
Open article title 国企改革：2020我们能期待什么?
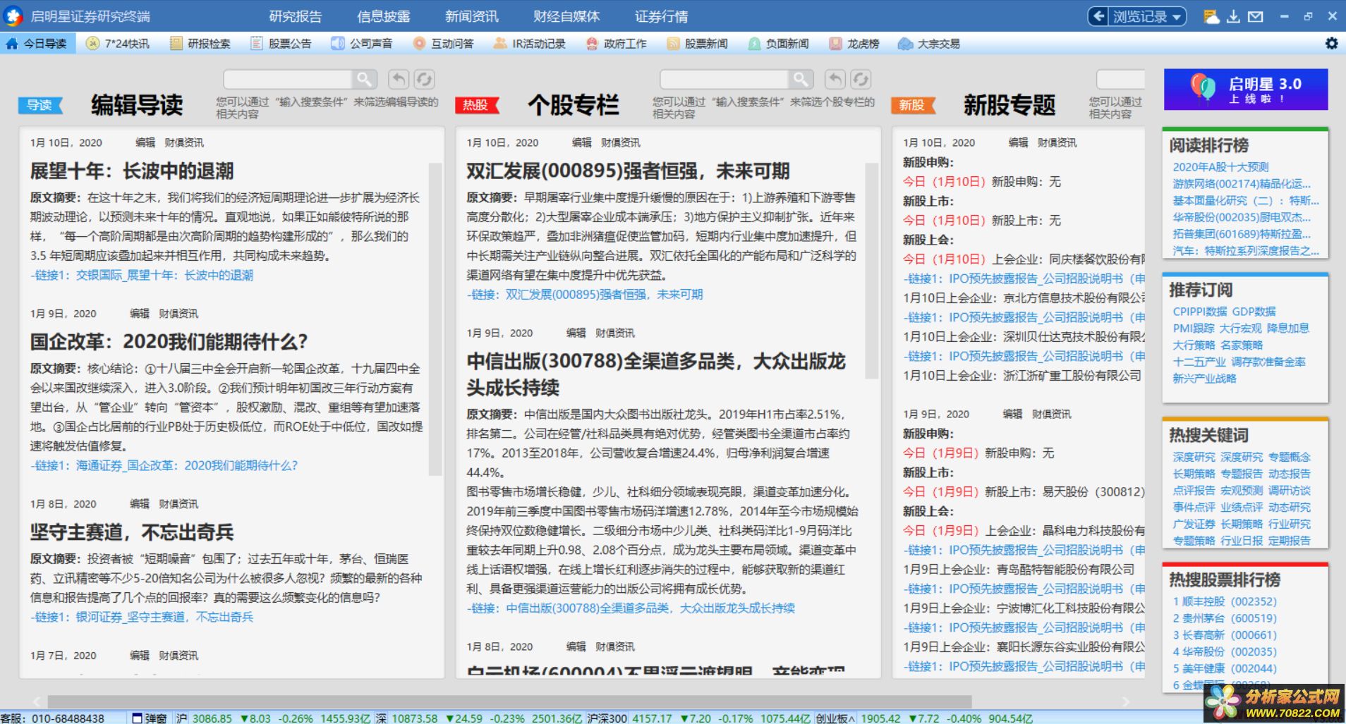(x=169, y=342)
